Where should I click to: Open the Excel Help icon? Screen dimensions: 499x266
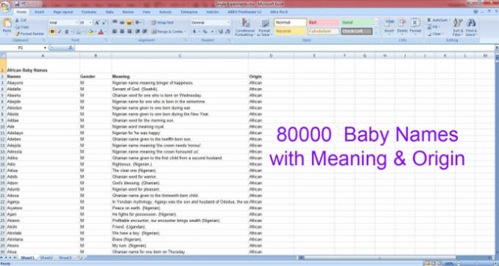click(x=476, y=12)
